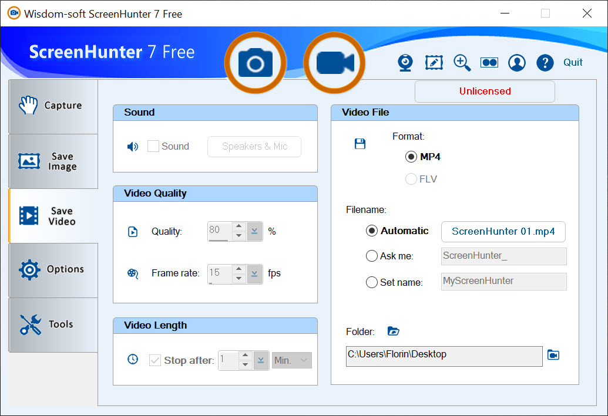Click the folder path field showing Desktop
Viewport: 608px width, 416px height.
(x=444, y=356)
